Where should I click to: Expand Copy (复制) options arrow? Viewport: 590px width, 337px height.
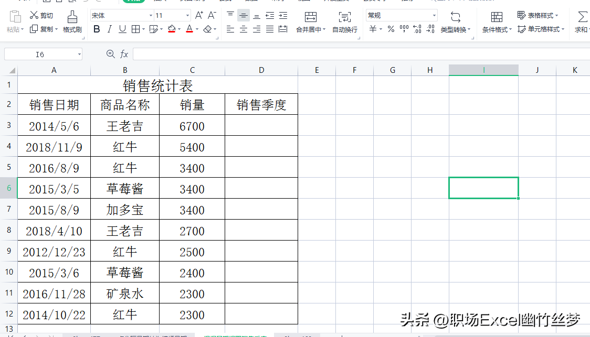[57, 29]
